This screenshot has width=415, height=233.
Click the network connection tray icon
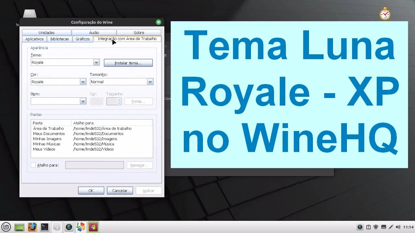click(391, 227)
